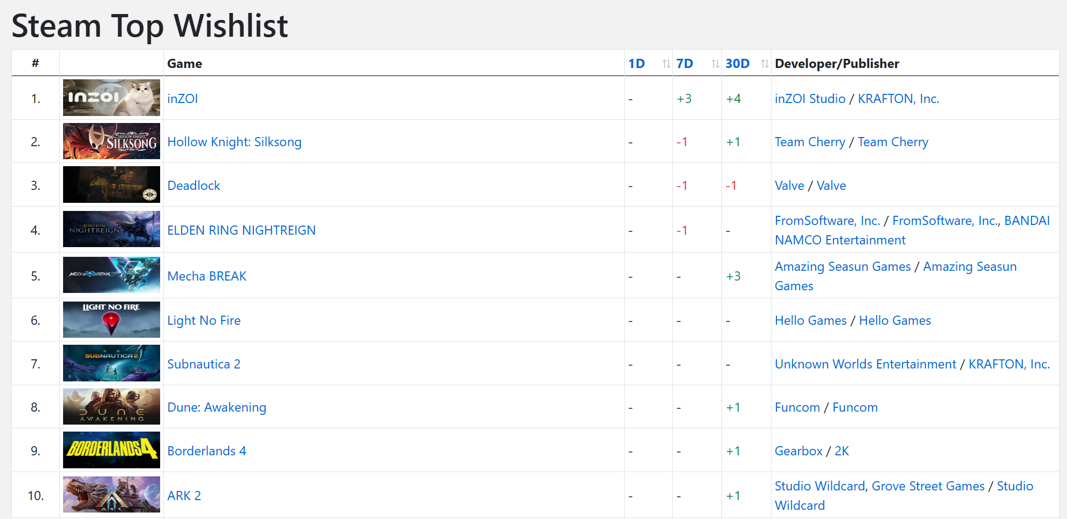Open the inZOI game link
This screenshot has width=1067, height=519.
[182, 99]
